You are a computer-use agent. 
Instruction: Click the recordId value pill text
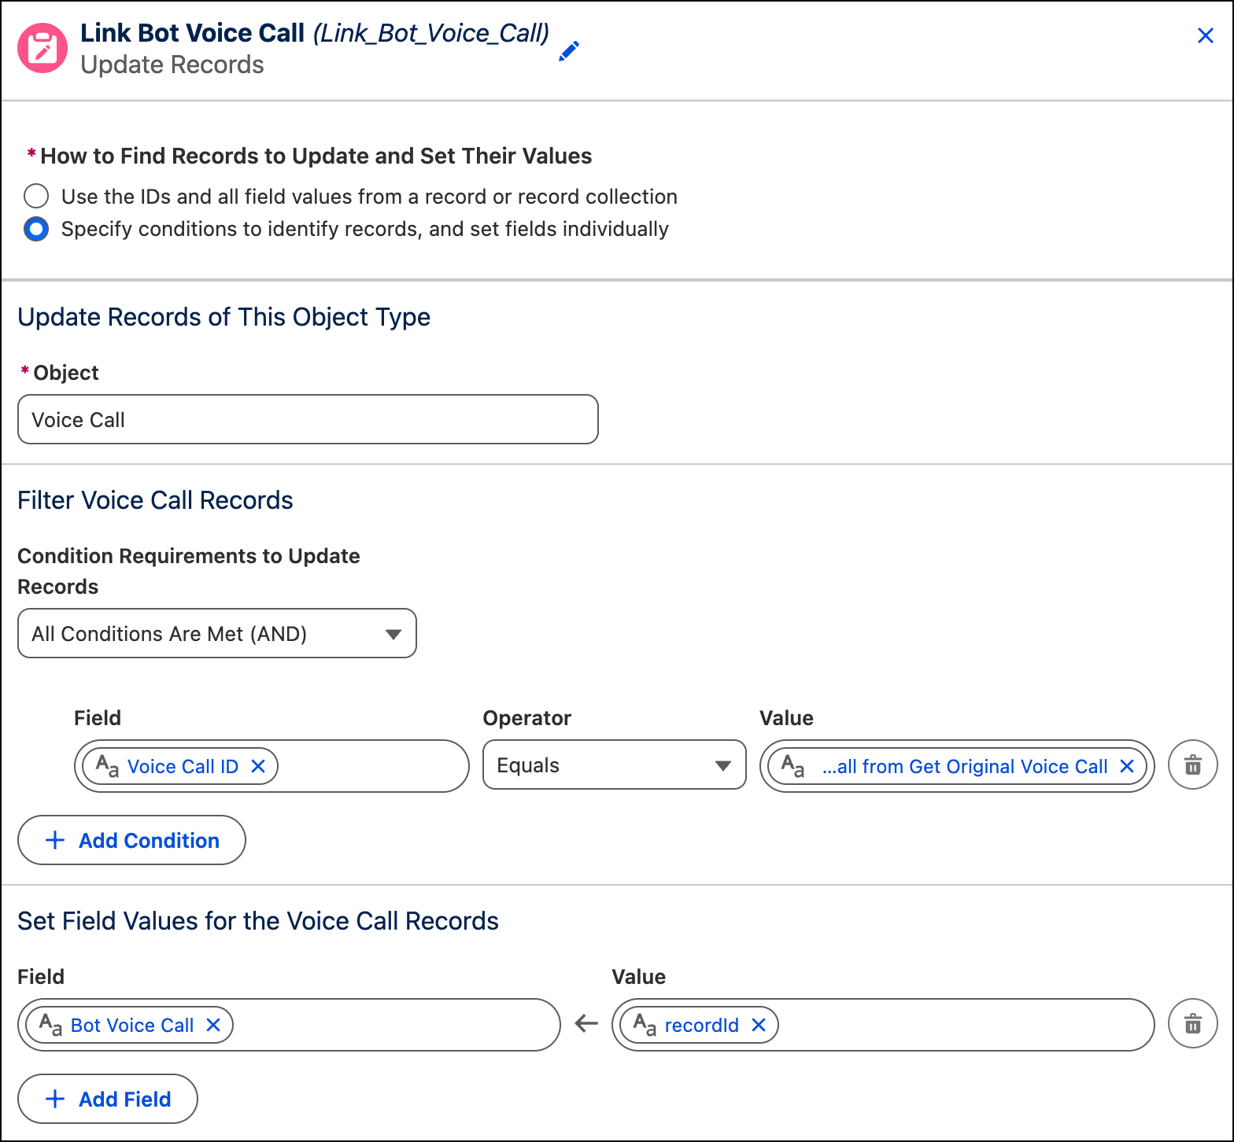701,1025
